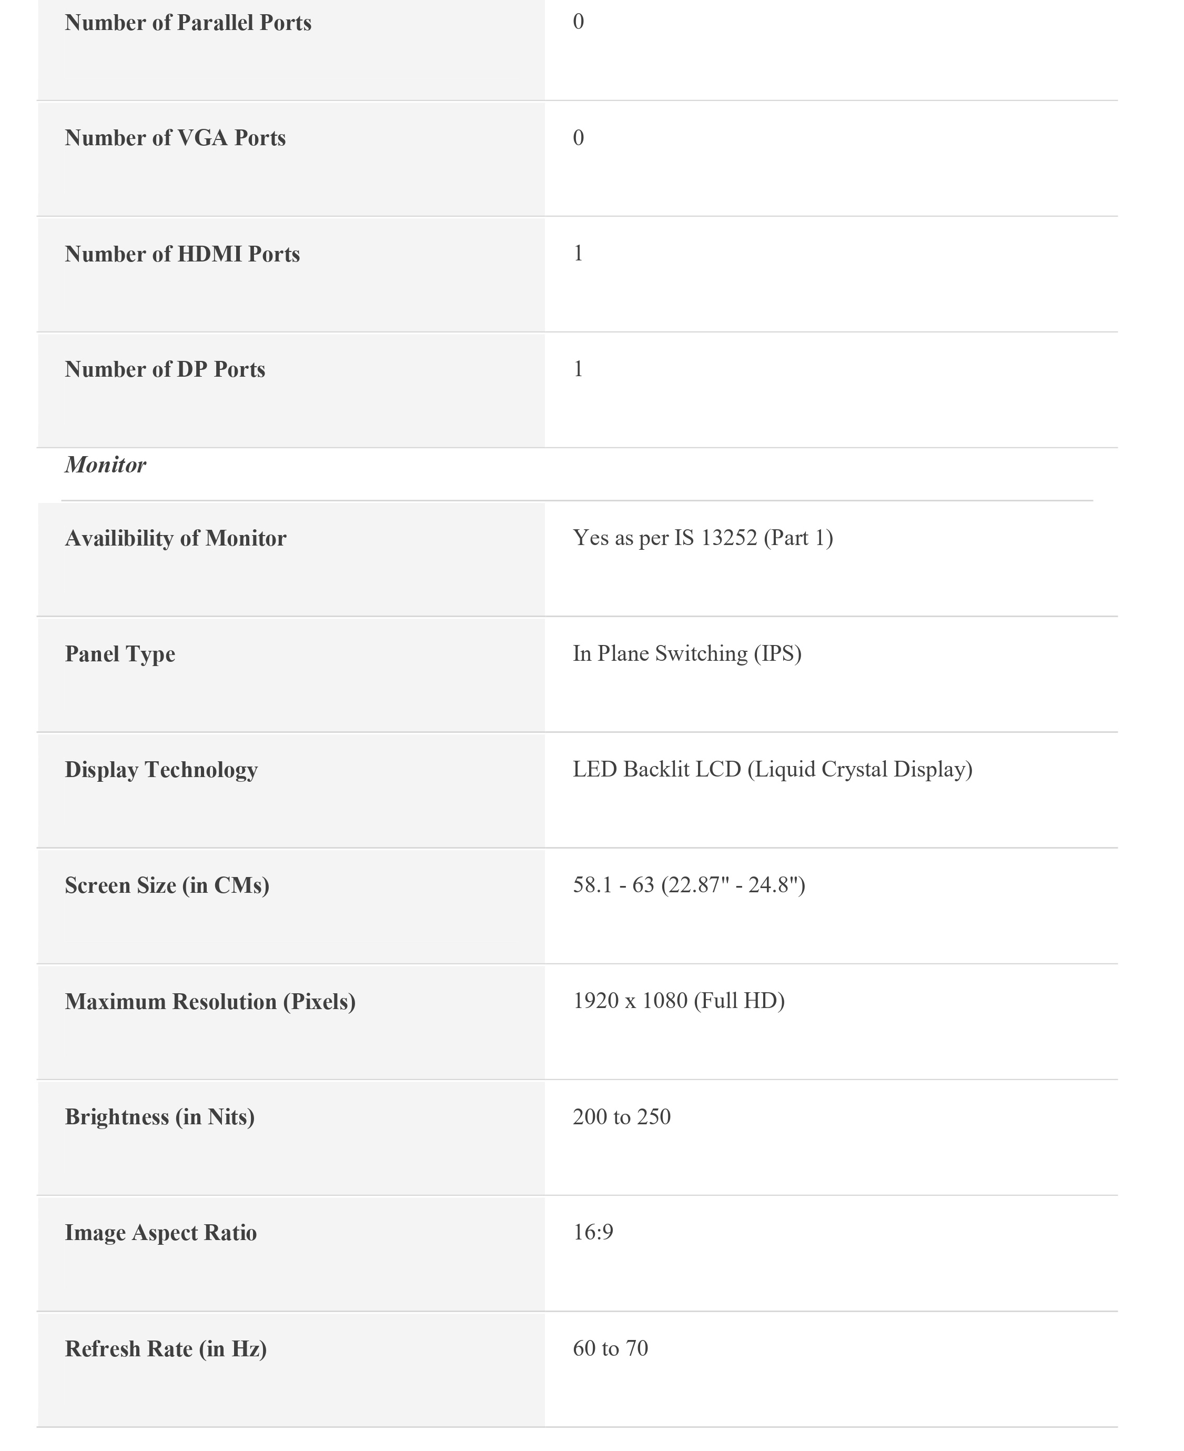The height and width of the screenshot is (1451, 1184).
Task: Click the 'Number of HDMI Ports' label
Action: pos(182,254)
